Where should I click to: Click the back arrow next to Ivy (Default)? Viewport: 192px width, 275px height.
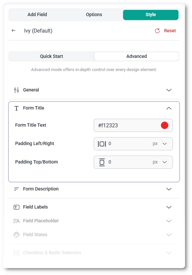click(13, 31)
